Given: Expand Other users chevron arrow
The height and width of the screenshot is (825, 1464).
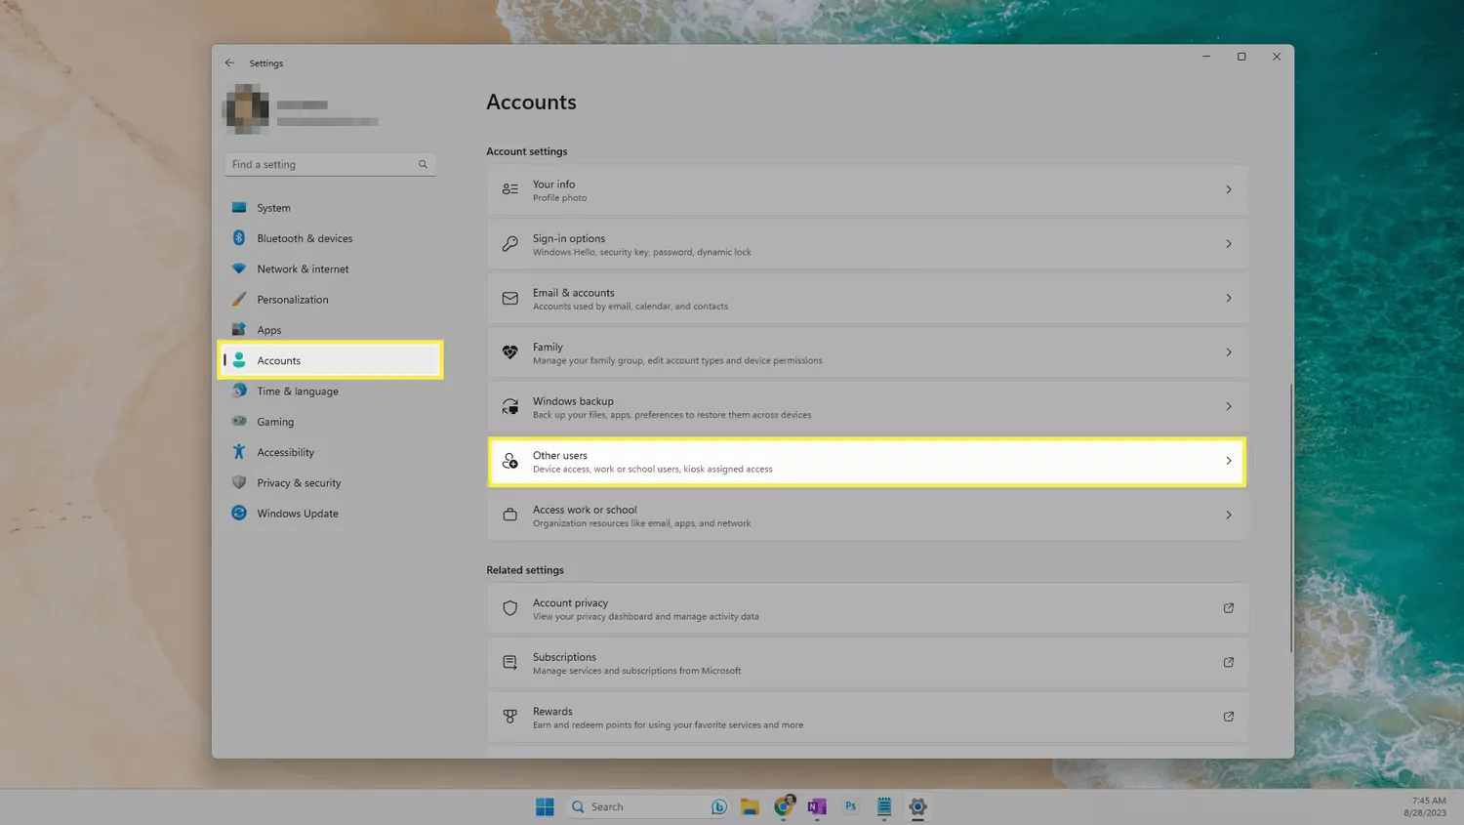Looking at the screenshot, I should (1229, 461).
